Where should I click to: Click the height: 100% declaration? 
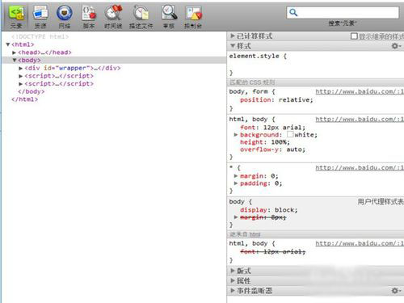click(x=265, y=142)
